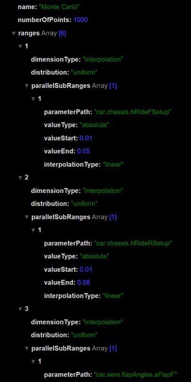Select the "car.chassis.hRideRSetup" parameter path
Screen dimensions: 191x382
(133, 244)
